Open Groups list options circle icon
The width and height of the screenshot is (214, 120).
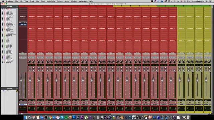tap(17, 89)
